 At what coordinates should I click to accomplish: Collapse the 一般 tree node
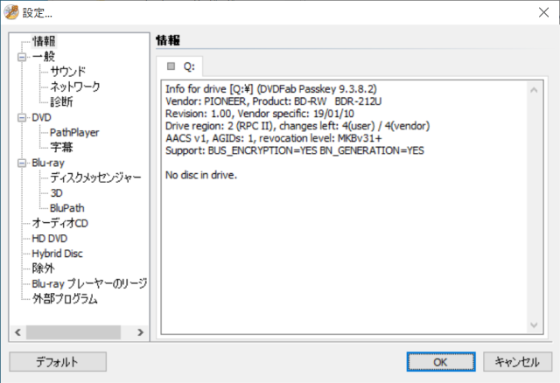tap(22, 57)
